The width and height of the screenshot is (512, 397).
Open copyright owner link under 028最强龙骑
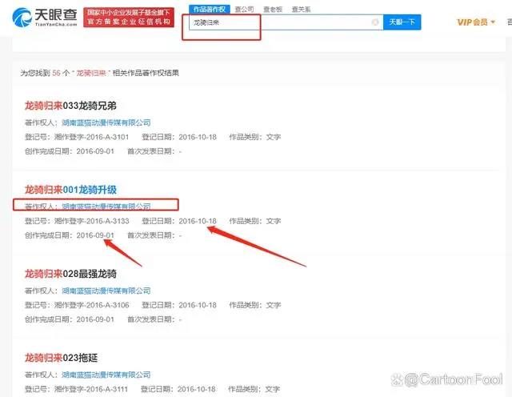[106, 291]
